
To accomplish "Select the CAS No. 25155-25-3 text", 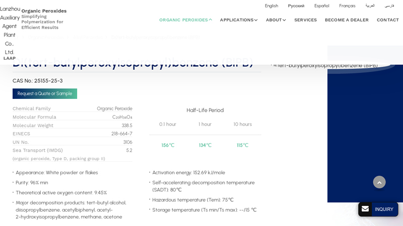I will click(37, 81).
